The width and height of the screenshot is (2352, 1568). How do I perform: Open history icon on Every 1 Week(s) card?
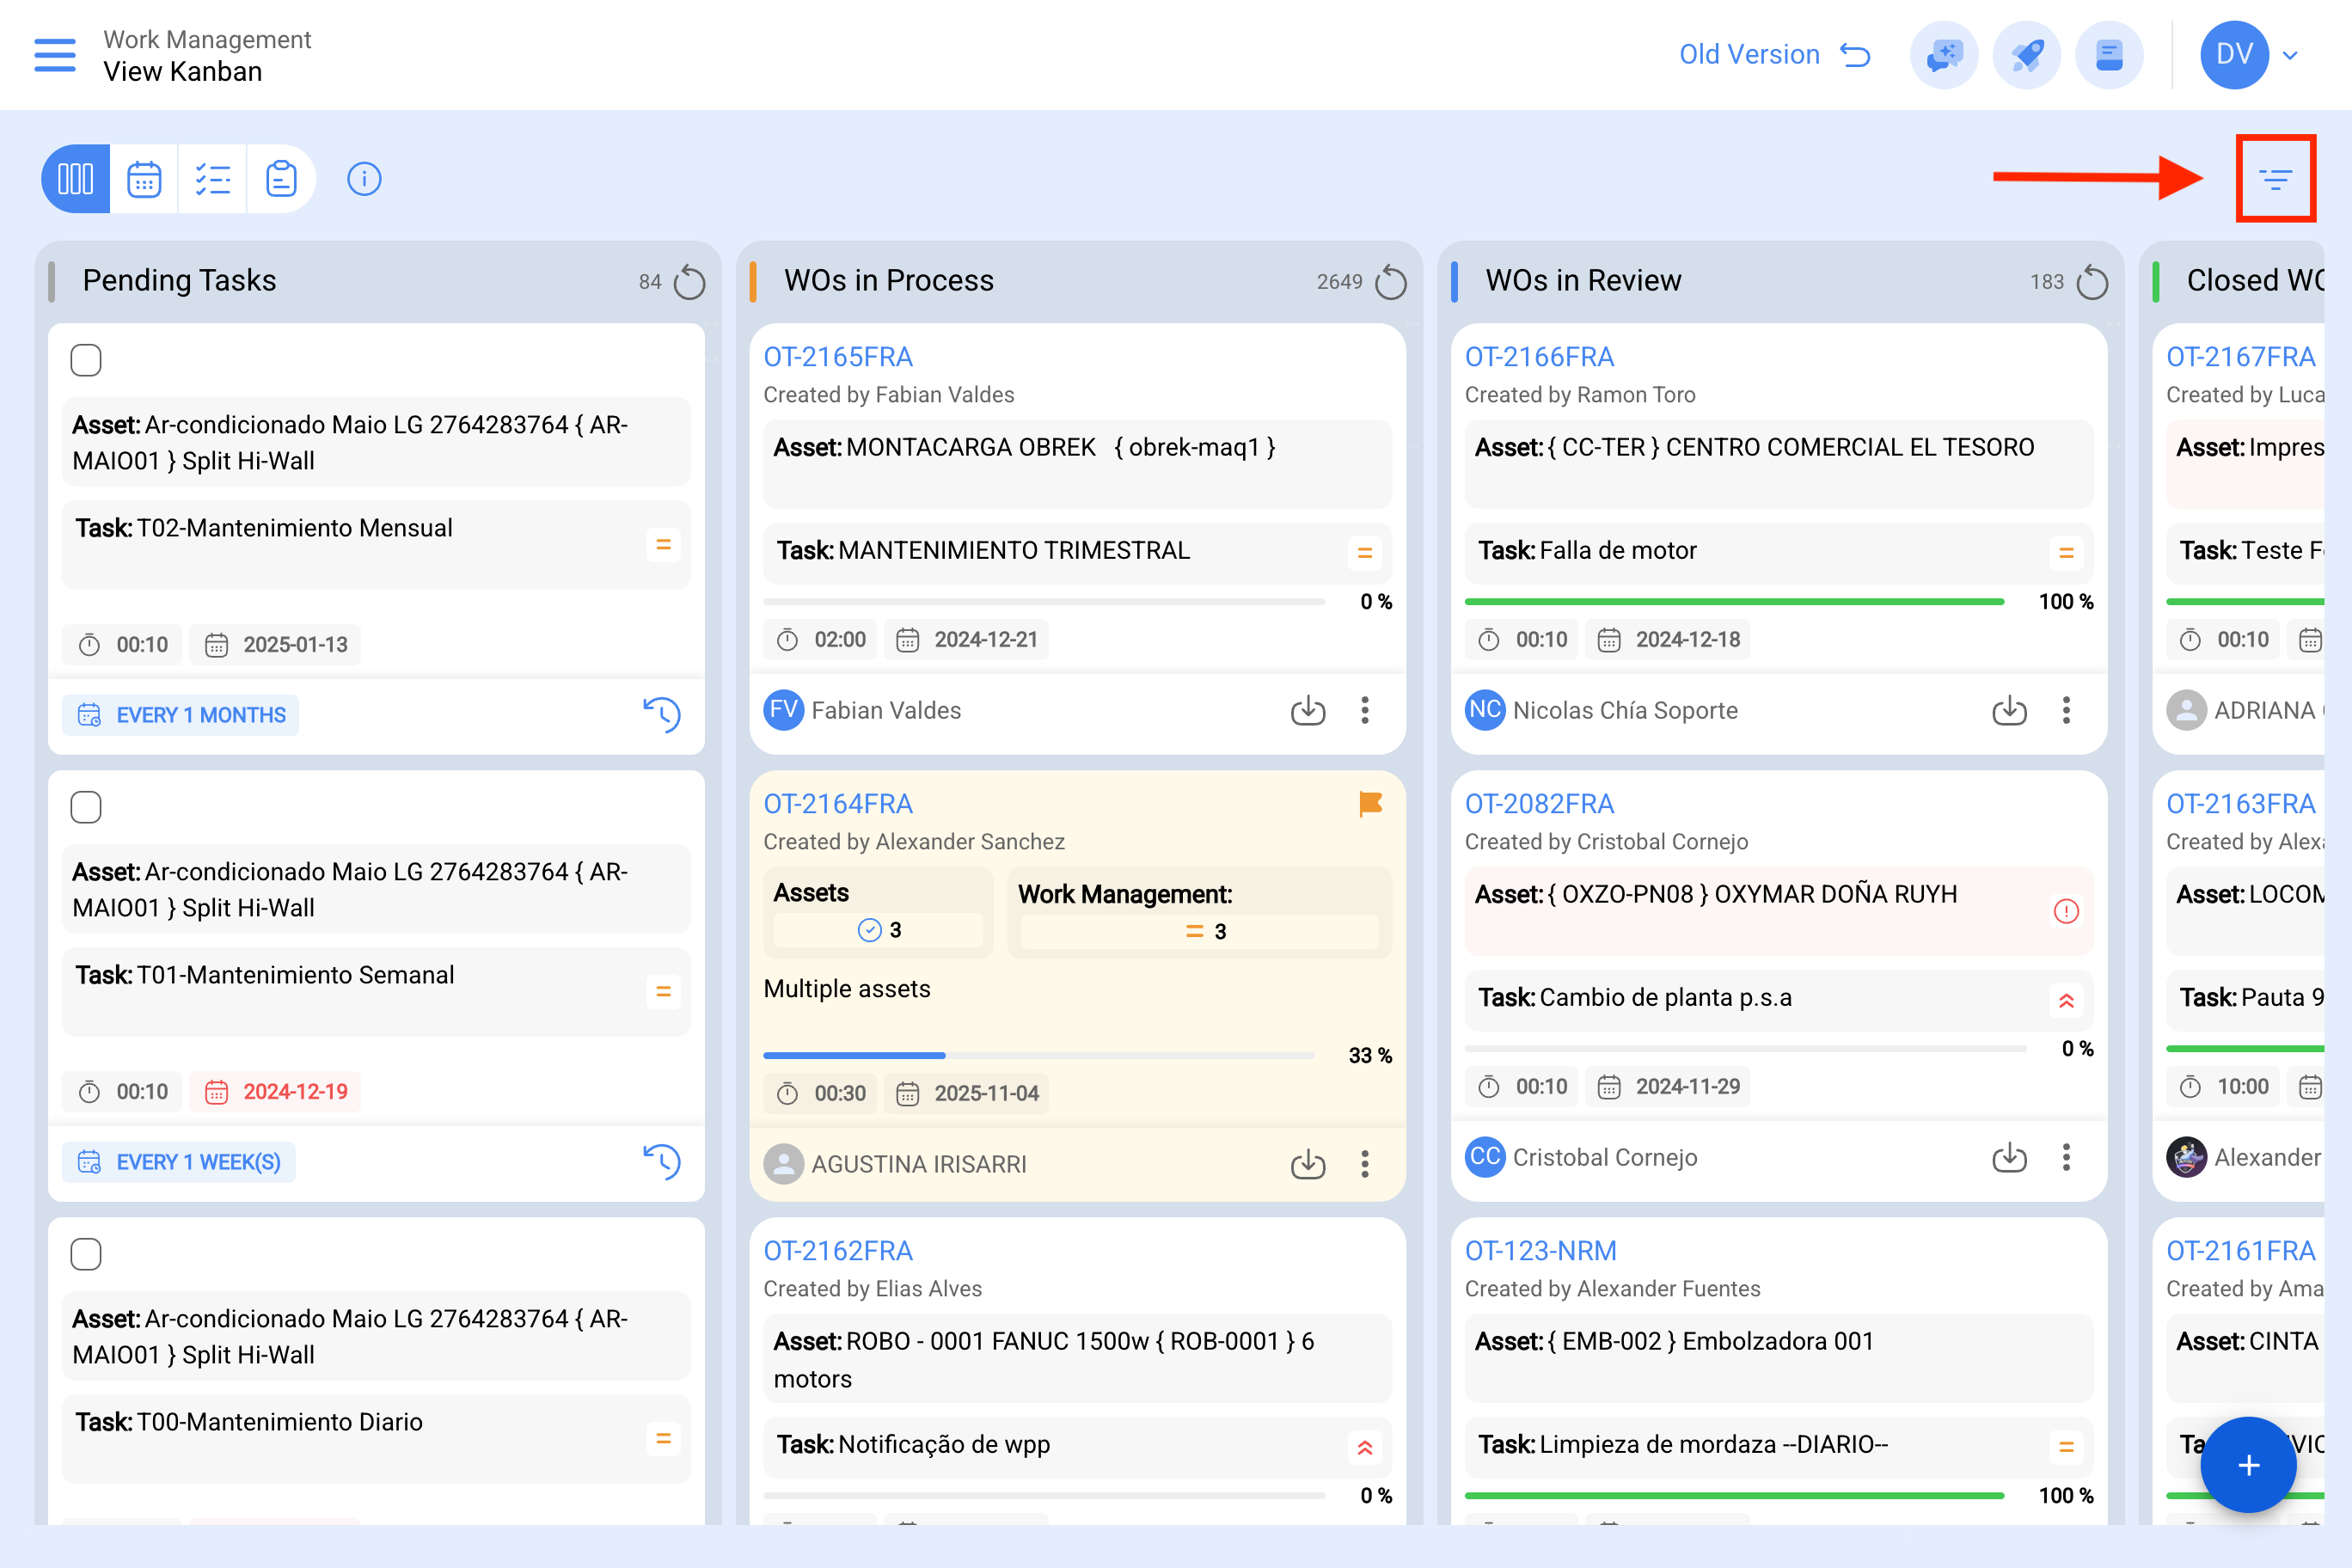(x=662, y=1162)
